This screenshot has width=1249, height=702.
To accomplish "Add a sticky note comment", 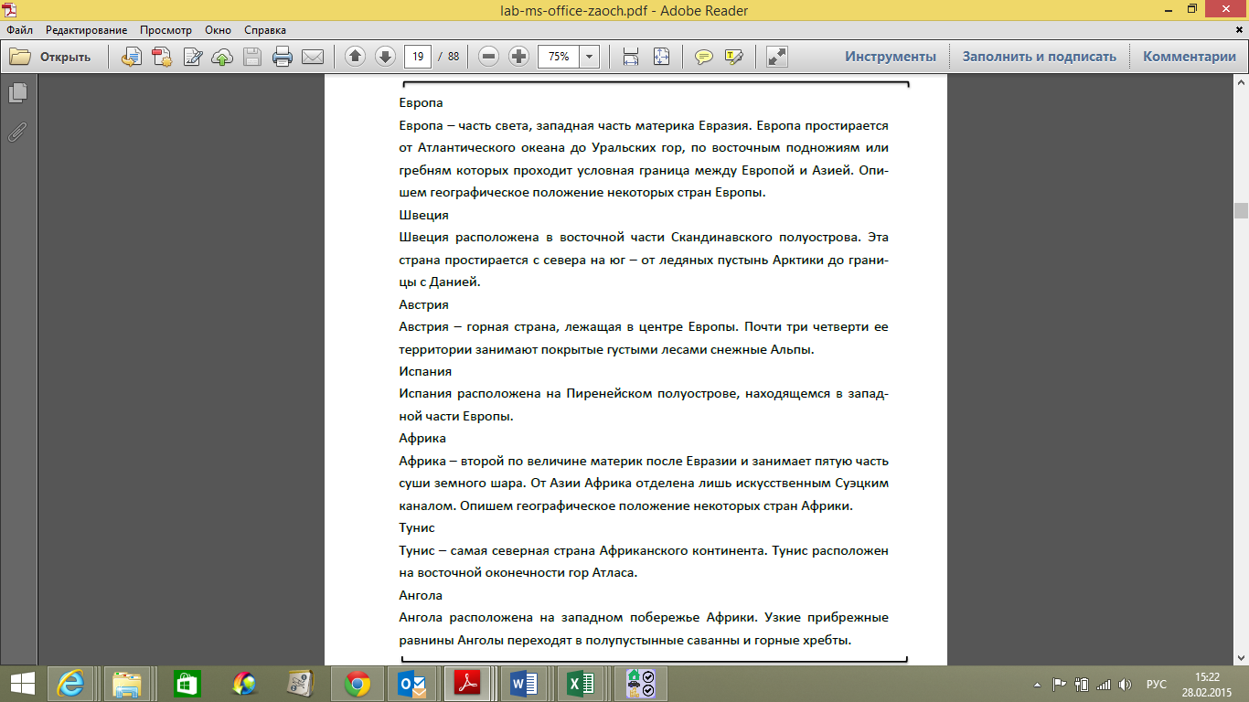I will click(x=703, y=57).
